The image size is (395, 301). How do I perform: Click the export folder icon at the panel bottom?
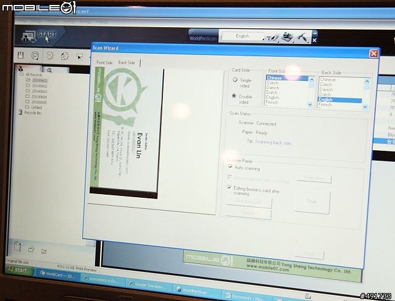(31, 249)
